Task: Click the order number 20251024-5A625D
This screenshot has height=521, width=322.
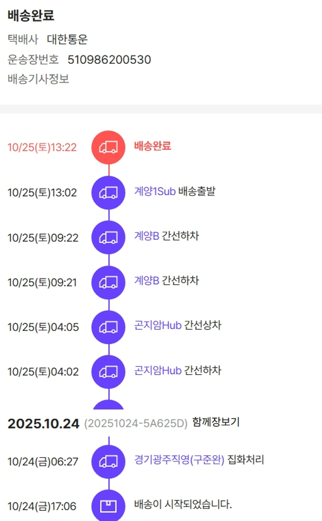Action: pyautogui.click(x=136, y=424)
